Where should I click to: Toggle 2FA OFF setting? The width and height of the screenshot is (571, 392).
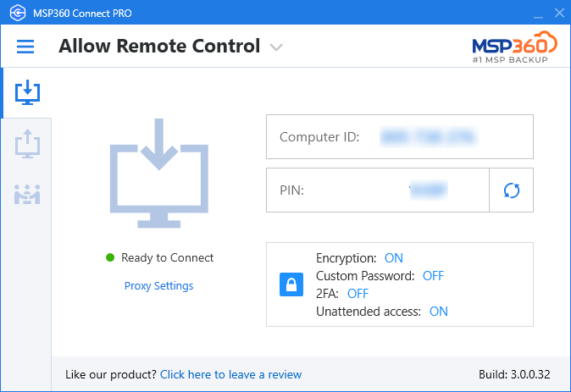click(x=358, y=294)
